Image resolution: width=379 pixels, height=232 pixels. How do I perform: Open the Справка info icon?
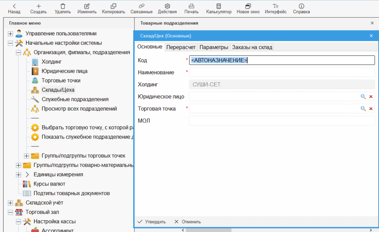click(x=301, y=6)
